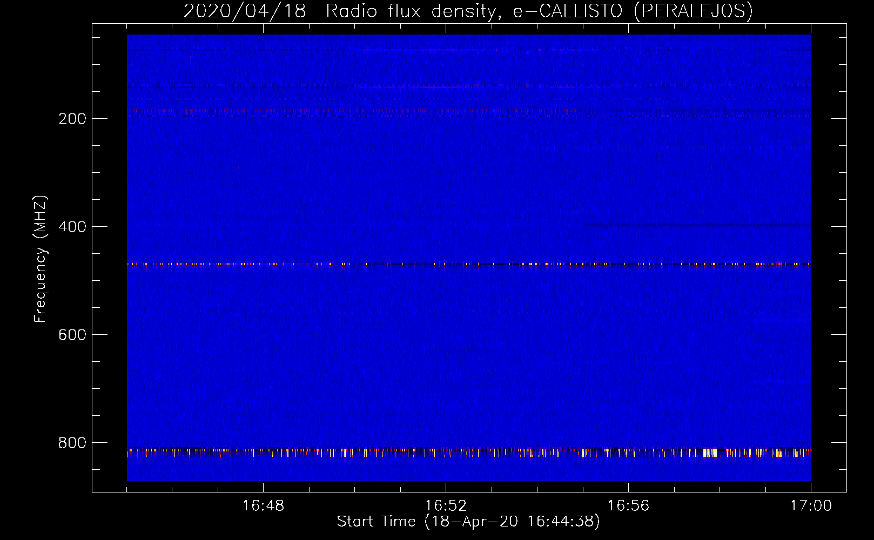The width and height of the screenshot is (874, 540).
Task: Click the 600 frequency tick label
Action: tap(72, 335)
